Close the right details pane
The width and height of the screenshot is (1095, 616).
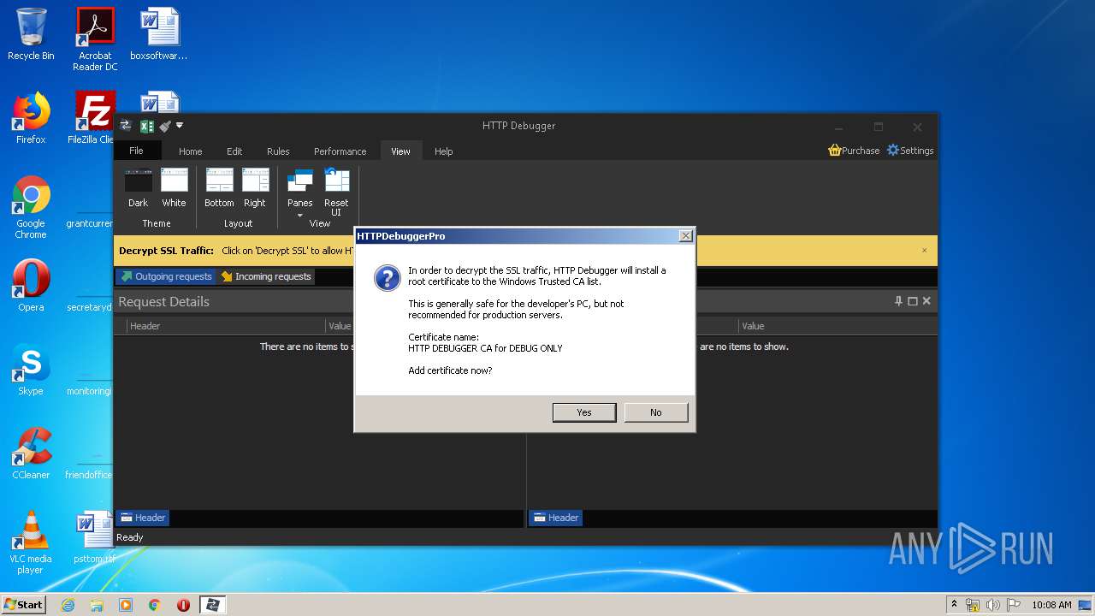(926, 301)
